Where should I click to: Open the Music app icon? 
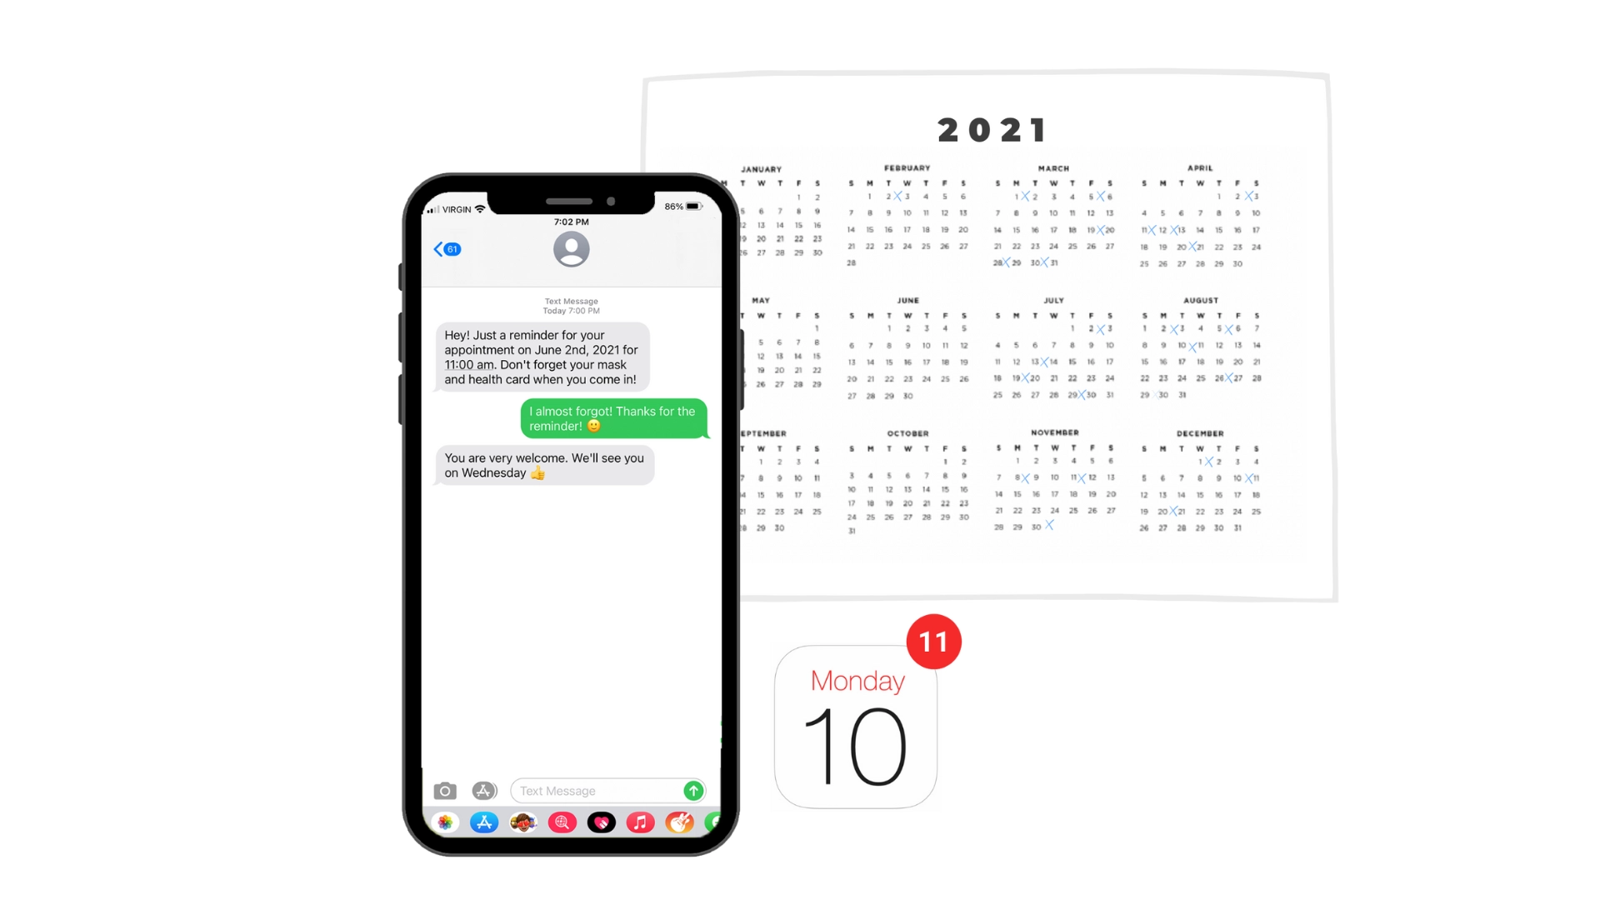point(638,822)
